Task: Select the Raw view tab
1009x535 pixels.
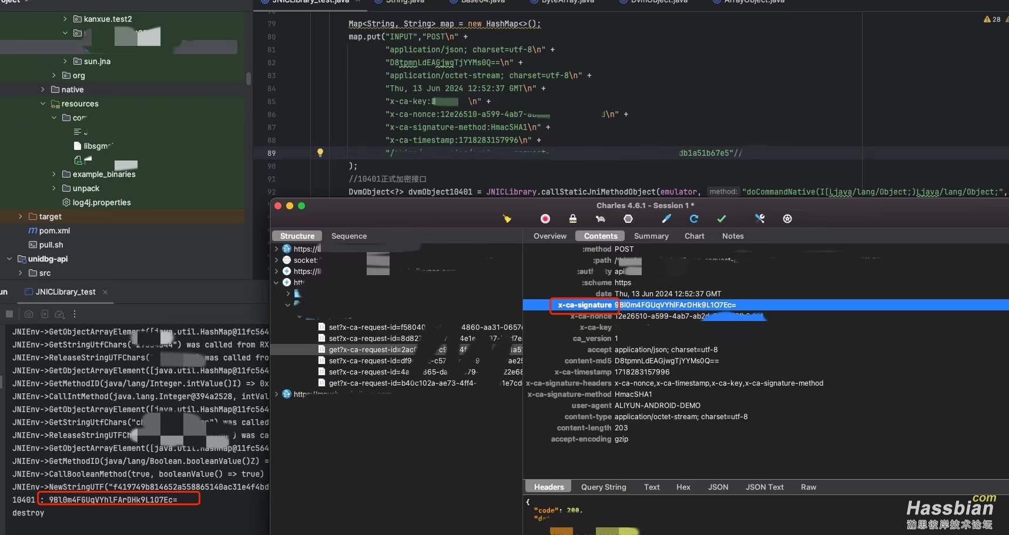Action: (809, 487)
